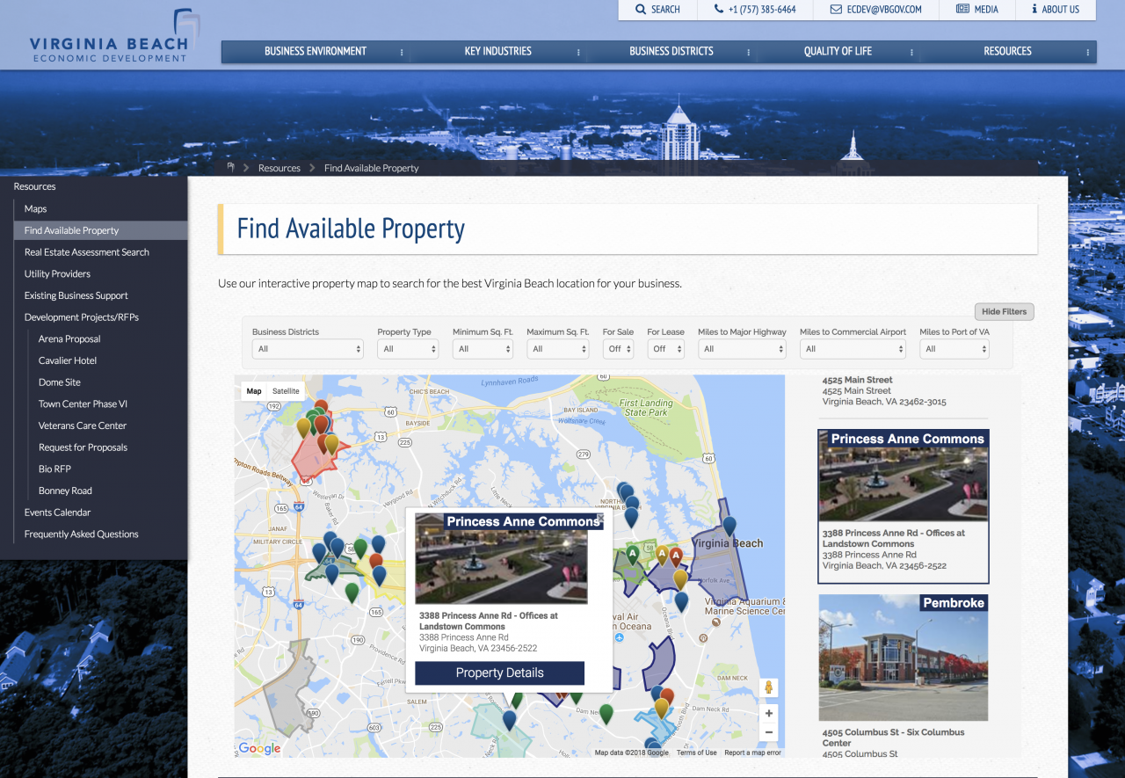The image size is (1125, 778).
Task: Select the Pembroke property thumbnail
Action: [x=903, y=658]
